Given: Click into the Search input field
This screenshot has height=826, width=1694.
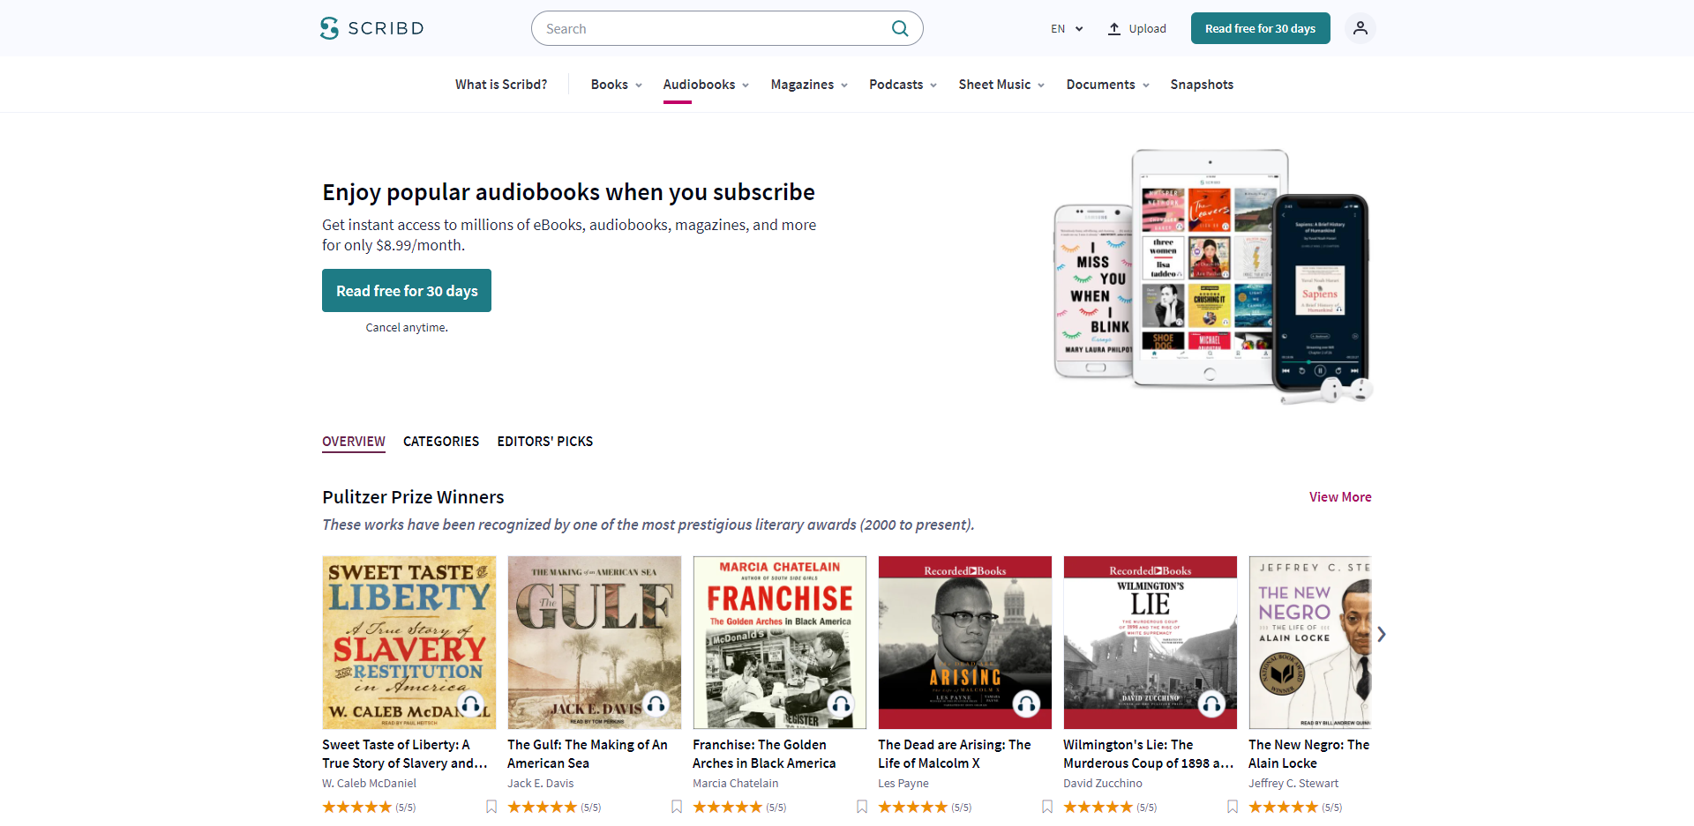Looking at the screenshot, I should point(715,28).
